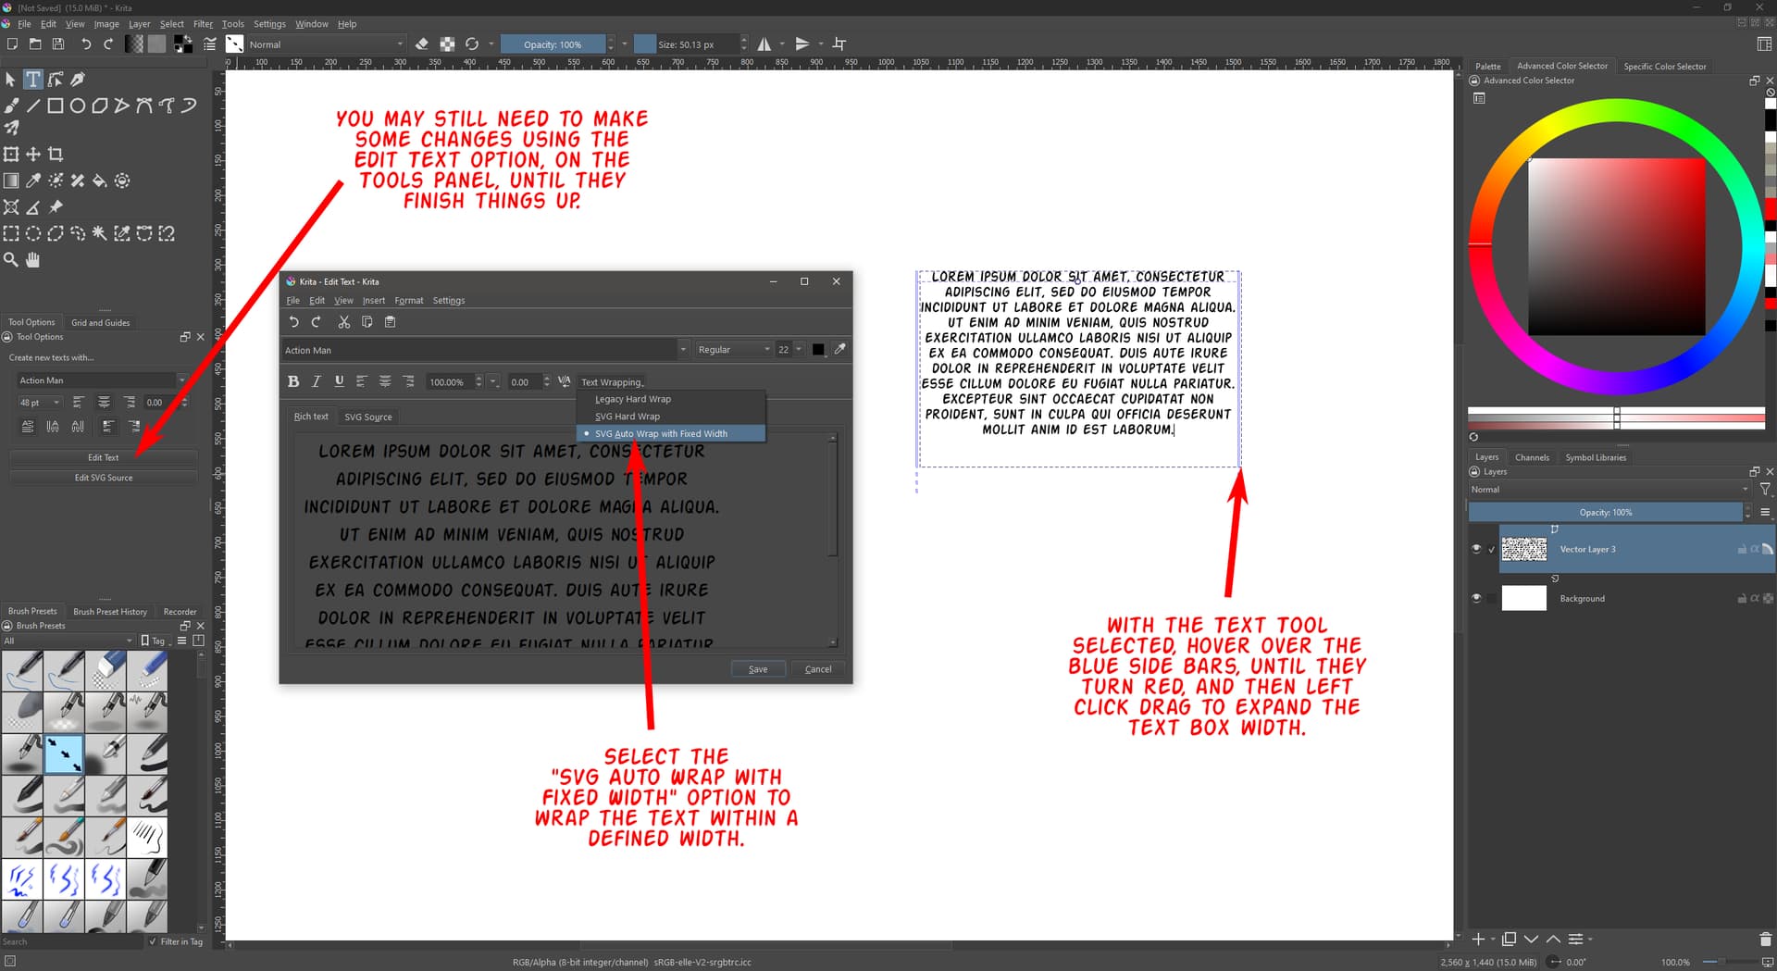Select the Reference Images pin tool
This screenshot has width=1777, height=971.
coord(56,207)
